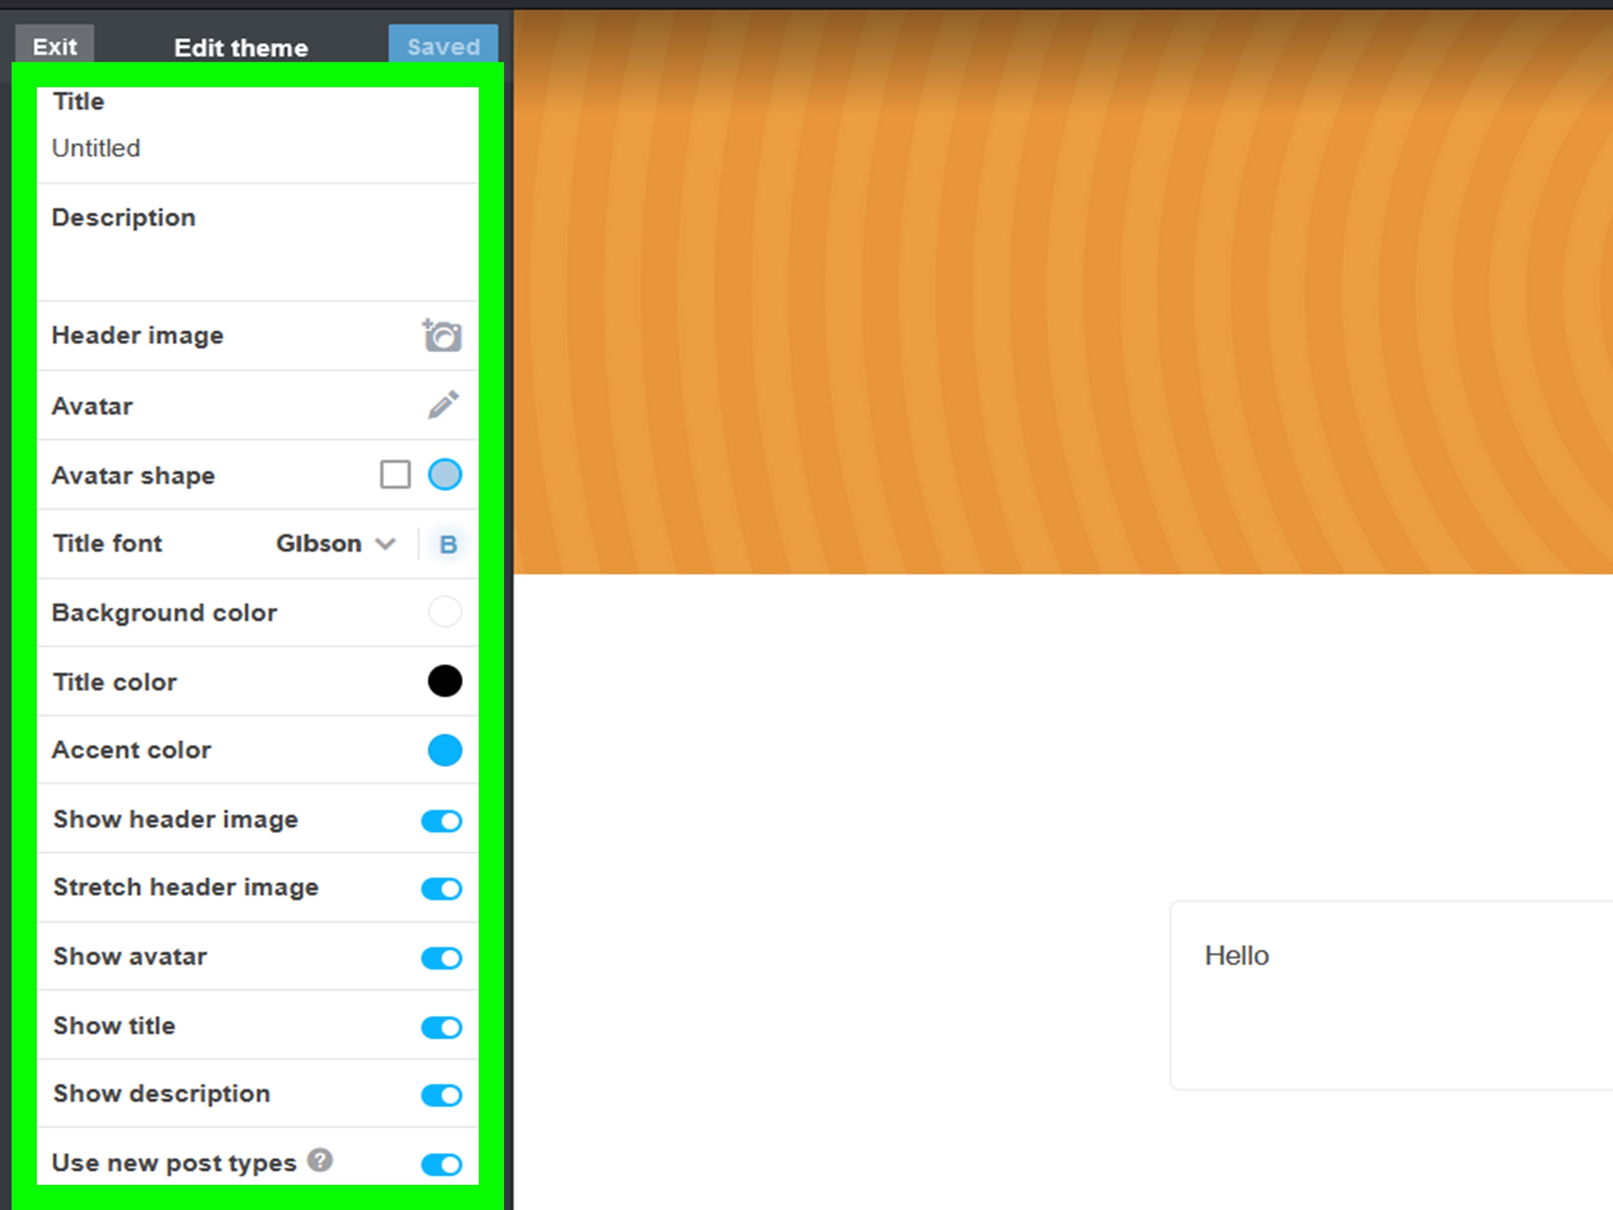Toggle Show header image switch

click(x=441, y=820)
